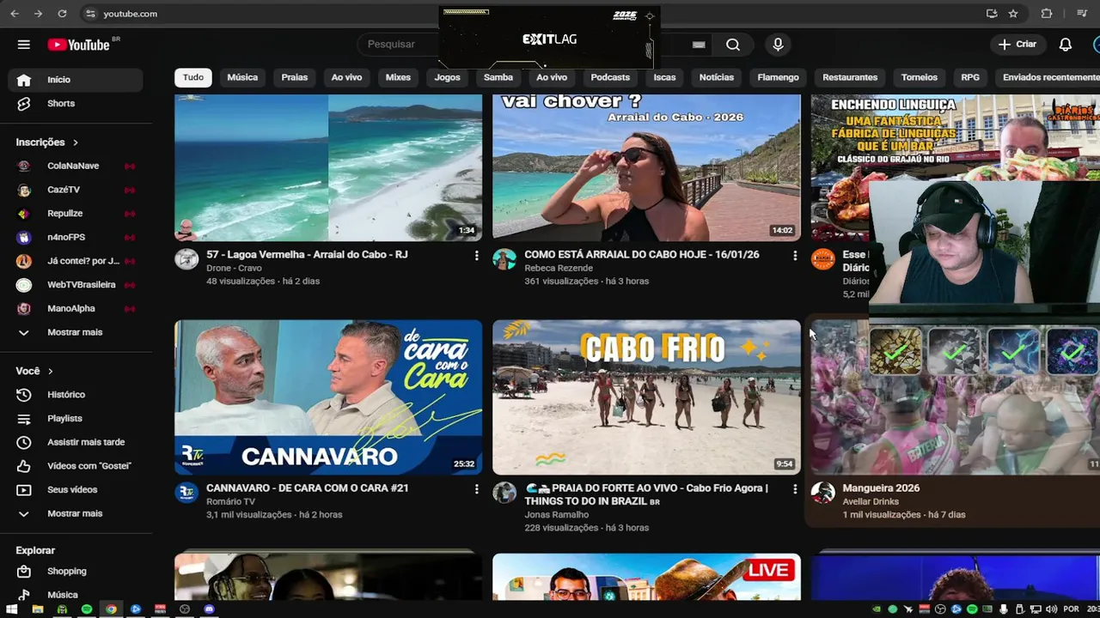Start voice search with microphone icon
This screenshot has height=618, width=1100.
[778, 45]
